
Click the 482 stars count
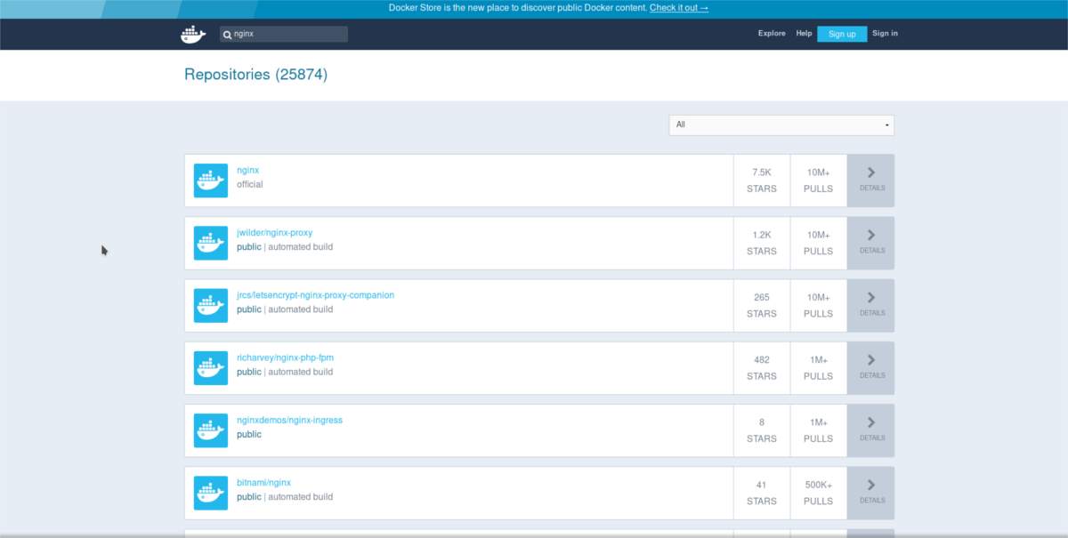(x=762, y=360)
